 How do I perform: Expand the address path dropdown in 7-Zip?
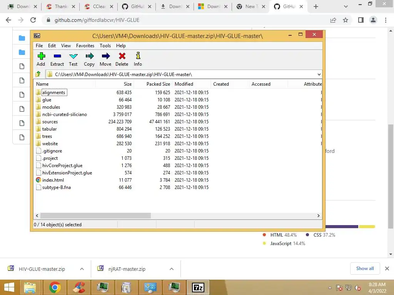(x=319, y=75)
